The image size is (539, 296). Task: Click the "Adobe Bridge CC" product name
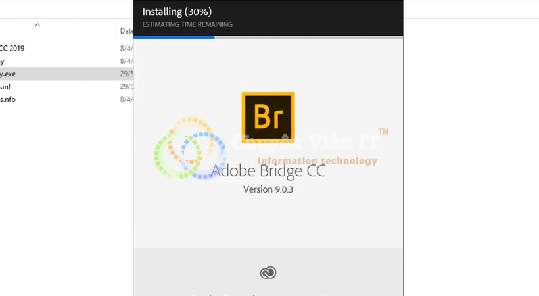pyautogui.click(x=268, y=171)
